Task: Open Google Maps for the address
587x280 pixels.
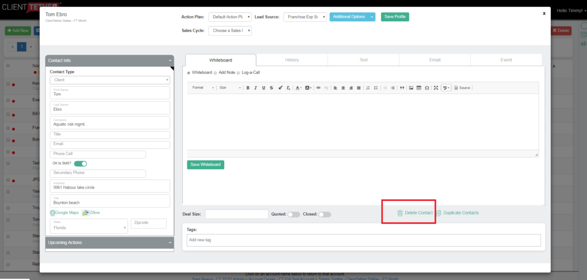Action: (64, 212)
